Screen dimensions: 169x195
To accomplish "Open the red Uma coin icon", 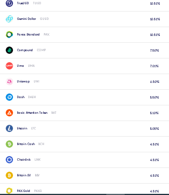I will [x=9, y=66].
